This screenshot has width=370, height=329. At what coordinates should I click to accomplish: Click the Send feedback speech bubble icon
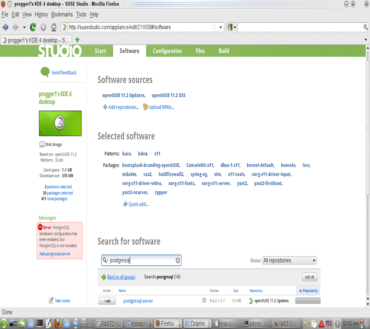(45, 72)
